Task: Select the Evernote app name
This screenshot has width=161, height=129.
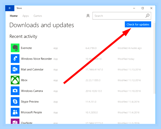Action: tap(26, 48)
